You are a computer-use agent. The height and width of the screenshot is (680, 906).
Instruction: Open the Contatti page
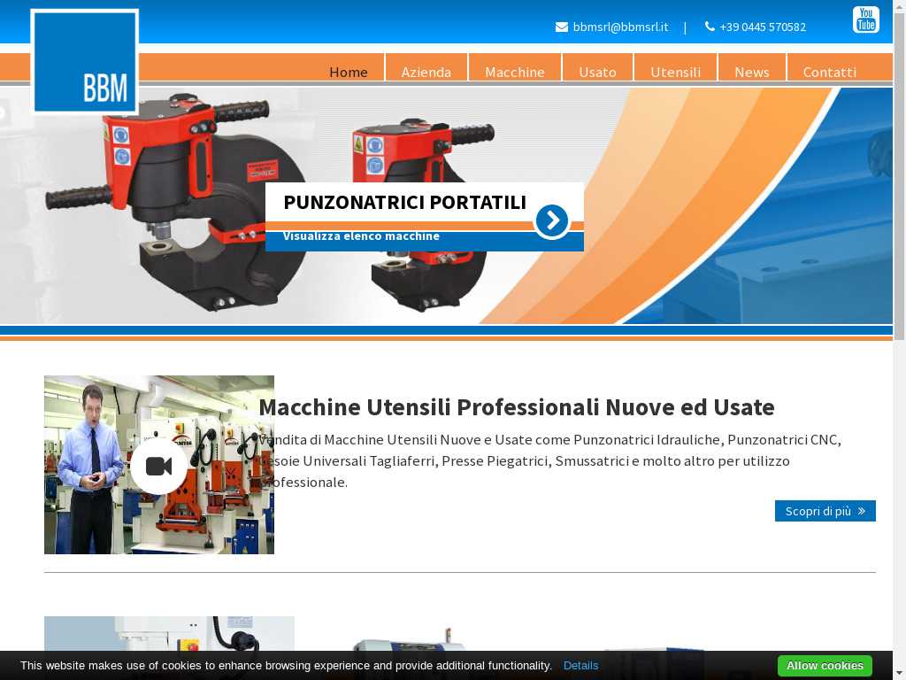pyautogui.click(x=829, y=72)
